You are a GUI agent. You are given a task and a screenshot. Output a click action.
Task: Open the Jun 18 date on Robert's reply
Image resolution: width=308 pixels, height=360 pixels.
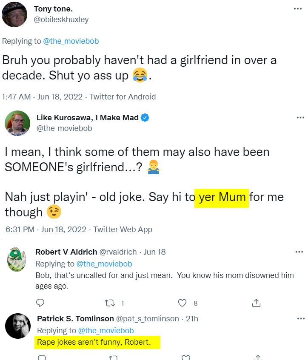click(155, 252)
